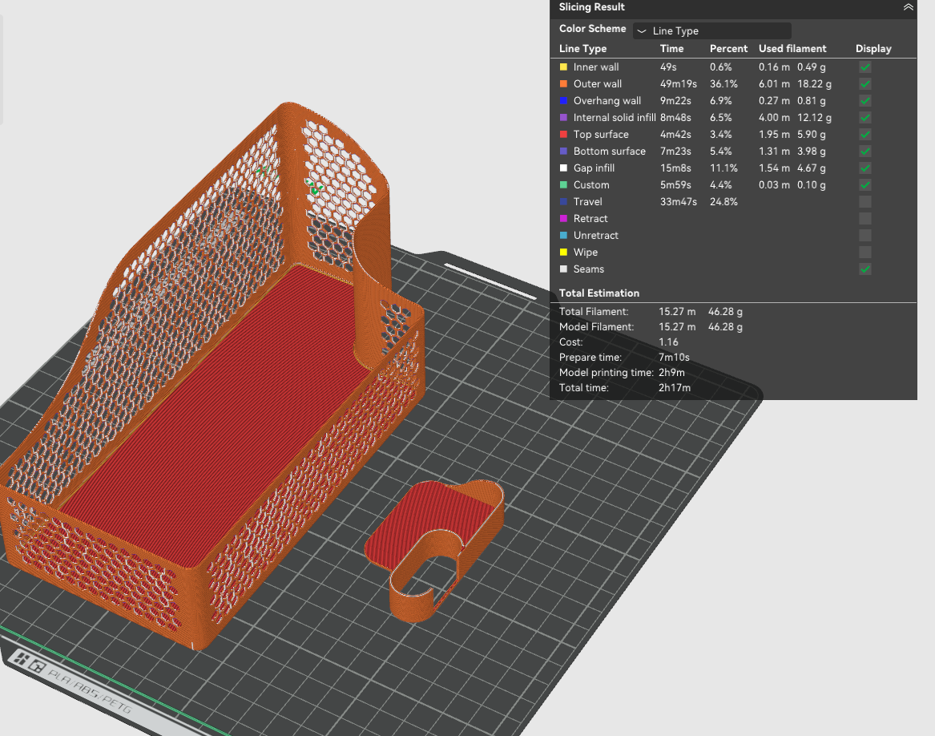The width and height of the screenshot is (935, 736).
Task: Click the Prepare time value 7m10s
Action: [x=674, y=357]
